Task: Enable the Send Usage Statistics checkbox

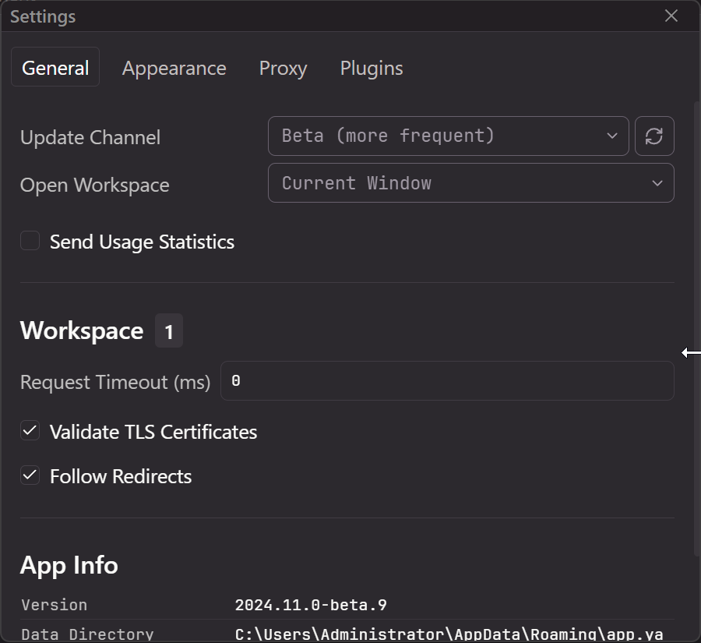Action: tap(30, 241)
